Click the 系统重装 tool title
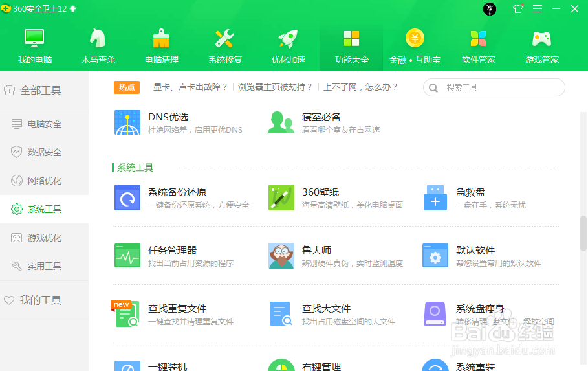588x371 pixels. click(x=475, y=366)
